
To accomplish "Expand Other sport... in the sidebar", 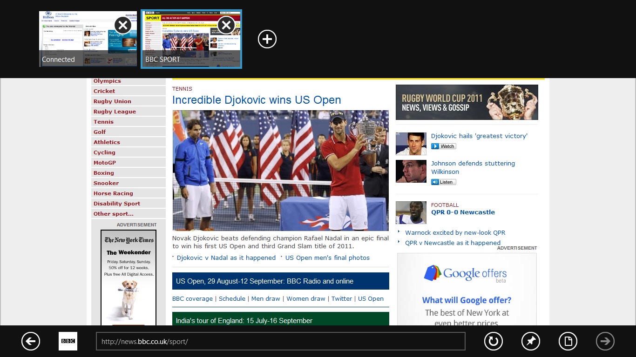I will click(114, 214).
